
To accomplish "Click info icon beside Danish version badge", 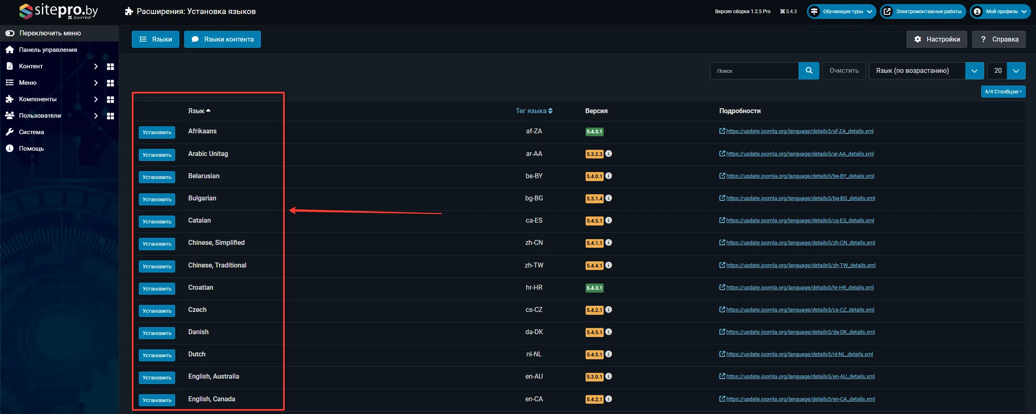I will pos(609,332).
